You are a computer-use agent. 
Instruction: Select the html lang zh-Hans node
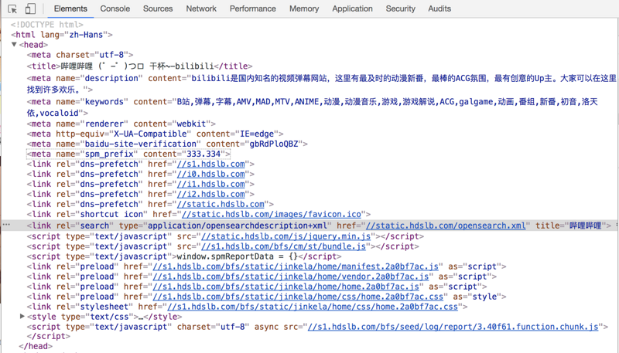click(62, 35)
